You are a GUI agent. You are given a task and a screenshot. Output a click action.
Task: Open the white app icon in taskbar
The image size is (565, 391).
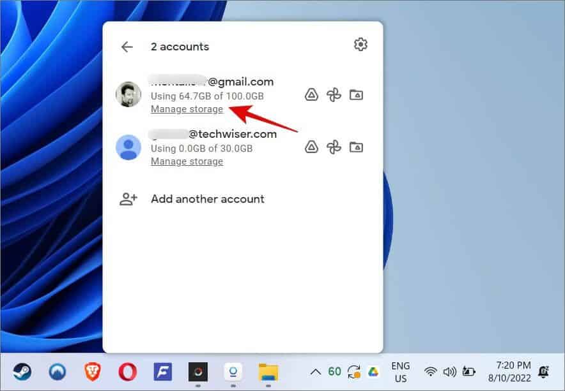click(233, 372)
